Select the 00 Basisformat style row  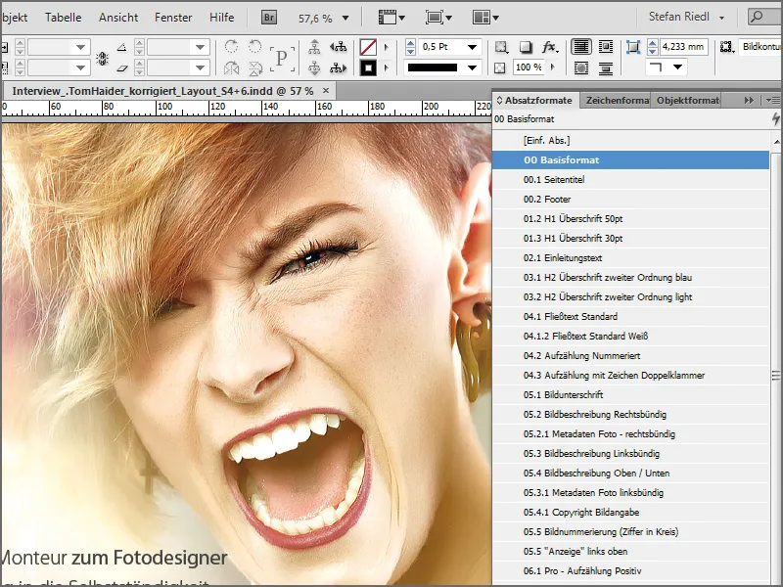(x=630, y=160)
